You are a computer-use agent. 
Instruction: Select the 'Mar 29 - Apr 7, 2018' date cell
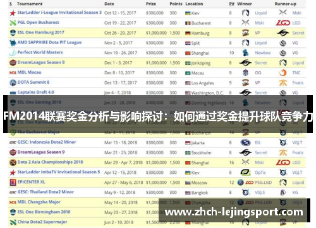123,162
